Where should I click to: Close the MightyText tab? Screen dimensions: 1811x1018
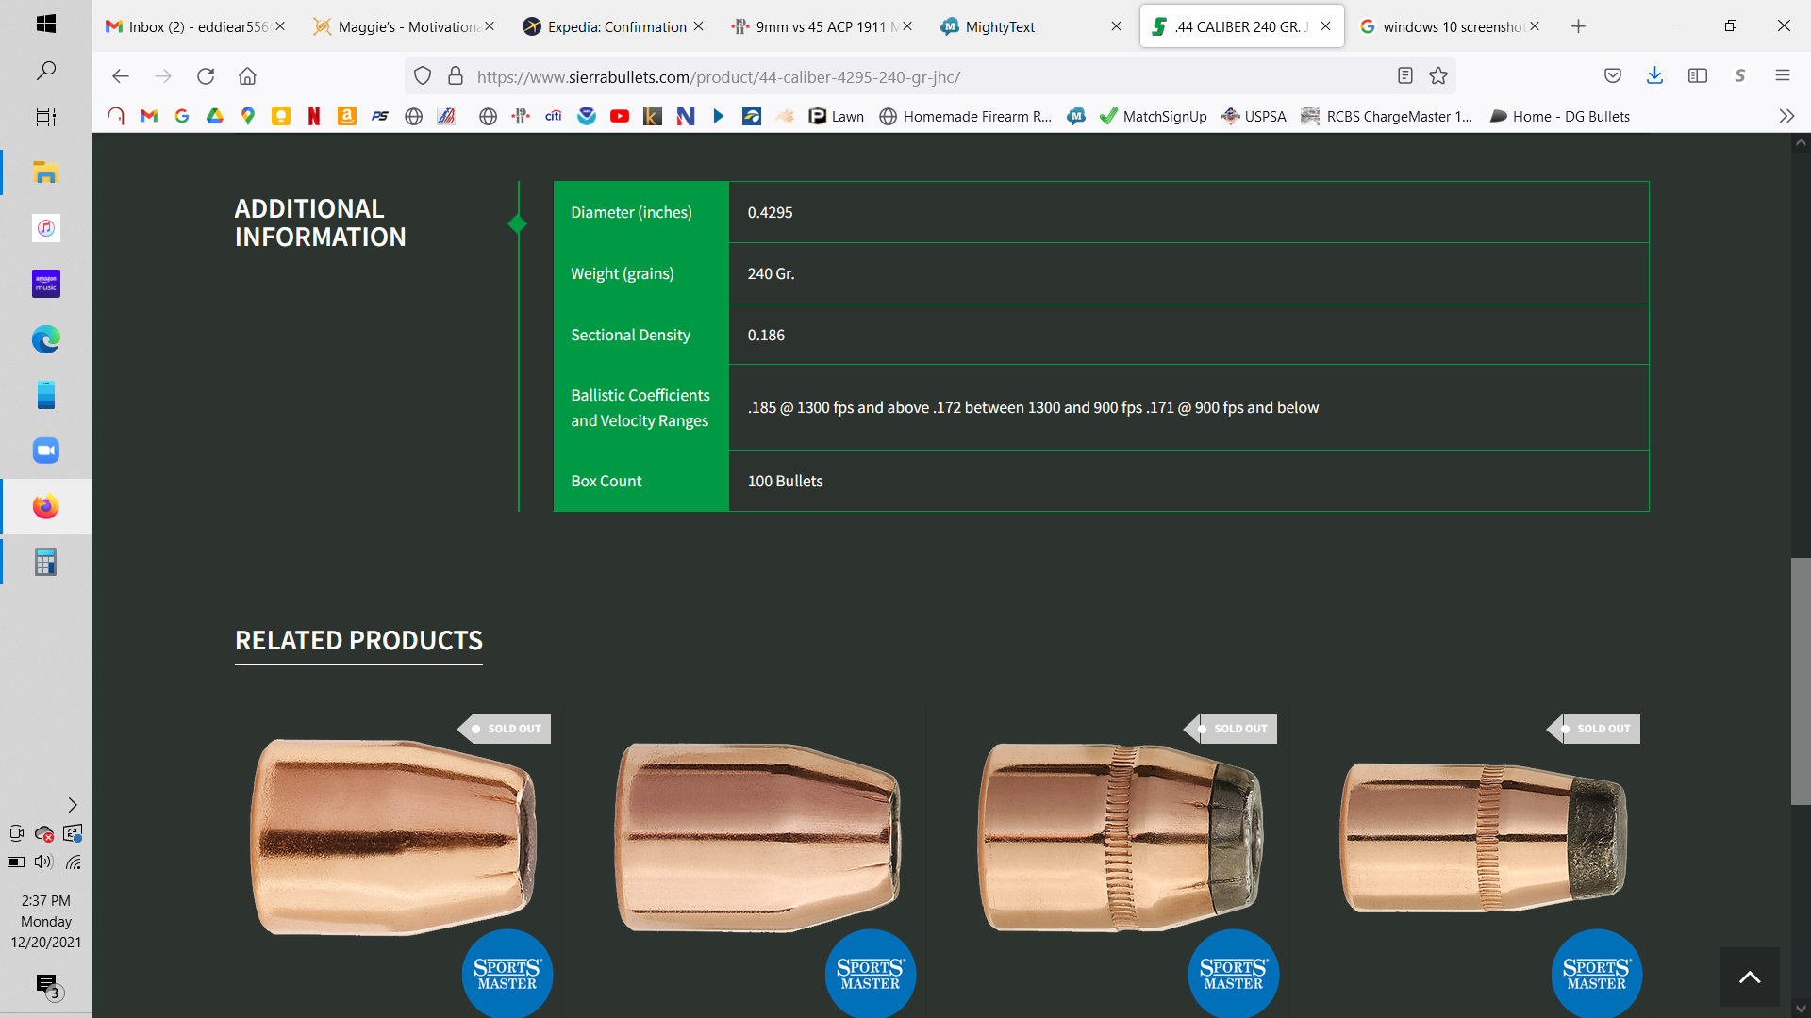pos(1116,26)
